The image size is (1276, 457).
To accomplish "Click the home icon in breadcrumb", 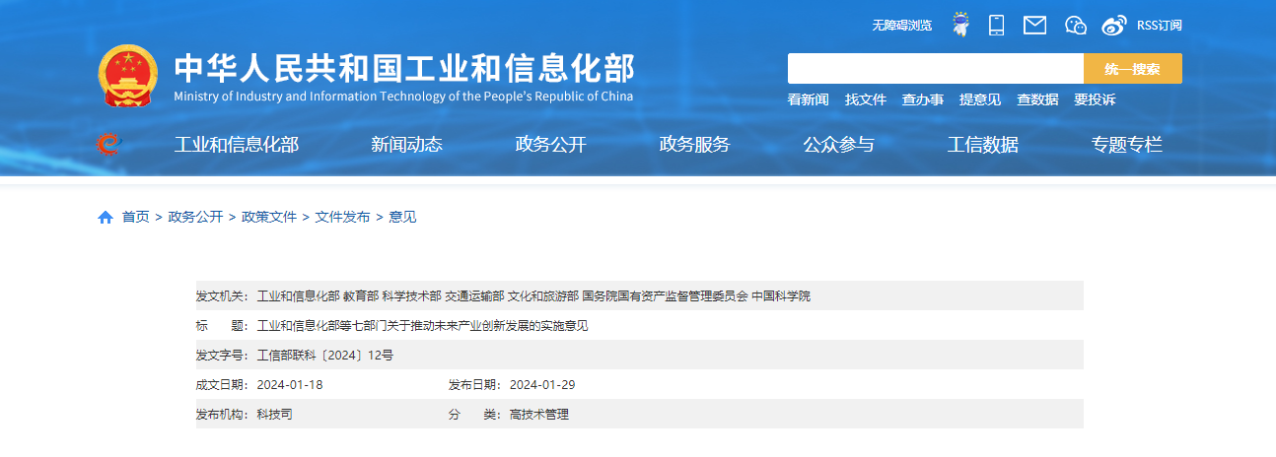I will click(x=106, y=217).
